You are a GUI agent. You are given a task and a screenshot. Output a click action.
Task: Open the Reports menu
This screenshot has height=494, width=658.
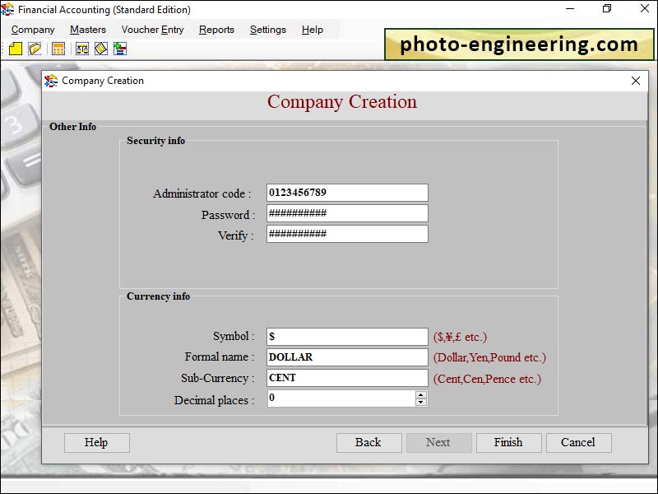click(216, 29)
